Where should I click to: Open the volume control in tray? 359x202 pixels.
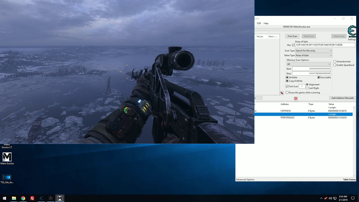[x=330, y=198]
